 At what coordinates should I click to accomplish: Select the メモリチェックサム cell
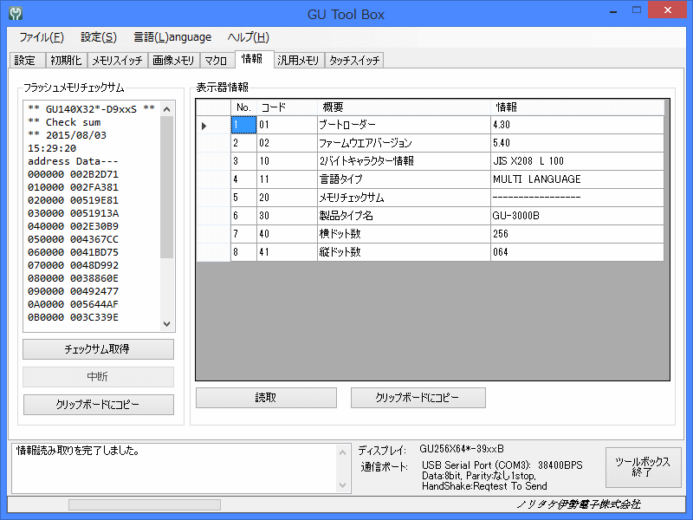point(404,198)
